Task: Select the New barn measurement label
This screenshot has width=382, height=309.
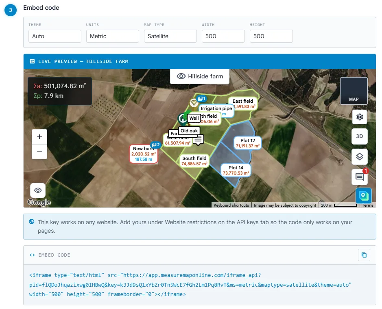Action: click(x=144, y=154)
